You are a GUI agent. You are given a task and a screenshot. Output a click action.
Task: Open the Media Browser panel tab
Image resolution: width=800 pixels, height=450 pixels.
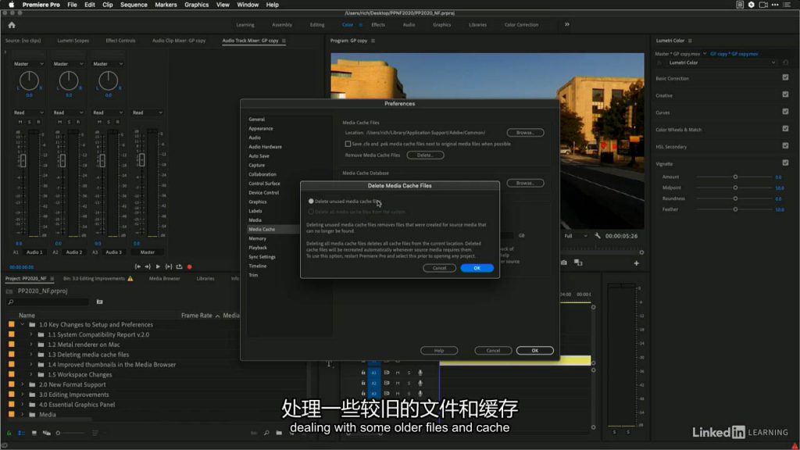[x=164, y=279]
